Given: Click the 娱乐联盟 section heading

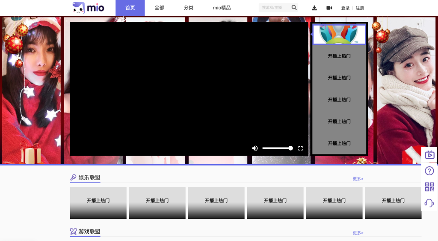Looking at the screenshot, I should [89, 177].
